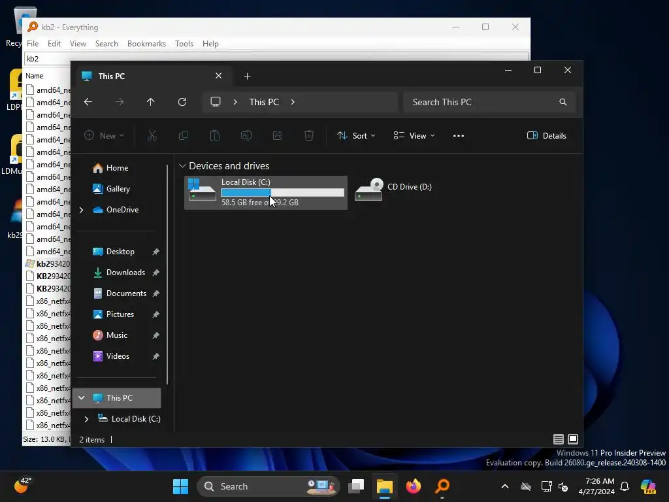Collapse the This PC tree node
669x502 pixels.
tap(82, 398)
